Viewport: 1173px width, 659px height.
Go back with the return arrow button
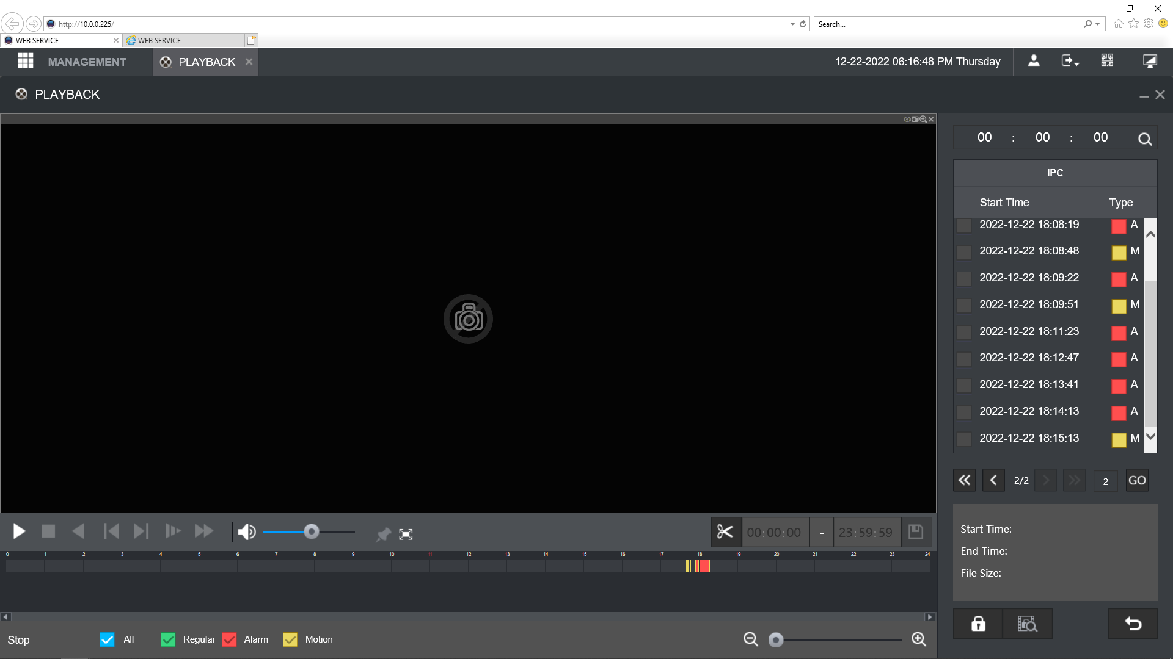click(1133, 624)
